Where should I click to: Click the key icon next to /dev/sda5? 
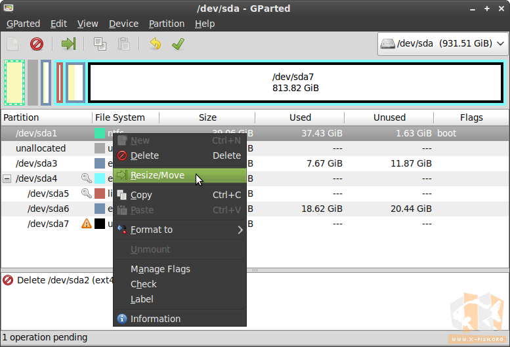click(x=86, y=193)
